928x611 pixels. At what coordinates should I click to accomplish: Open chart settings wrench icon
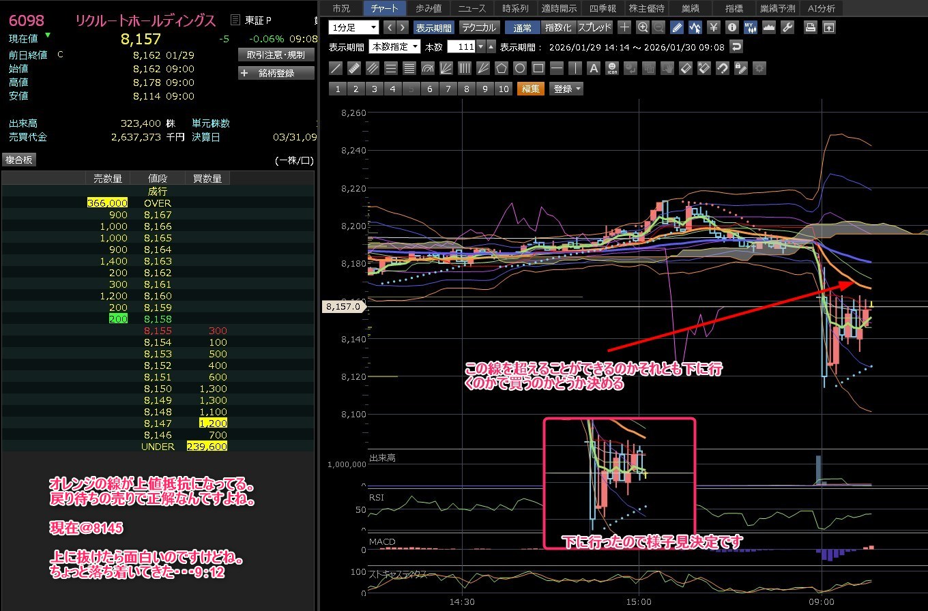787,27
